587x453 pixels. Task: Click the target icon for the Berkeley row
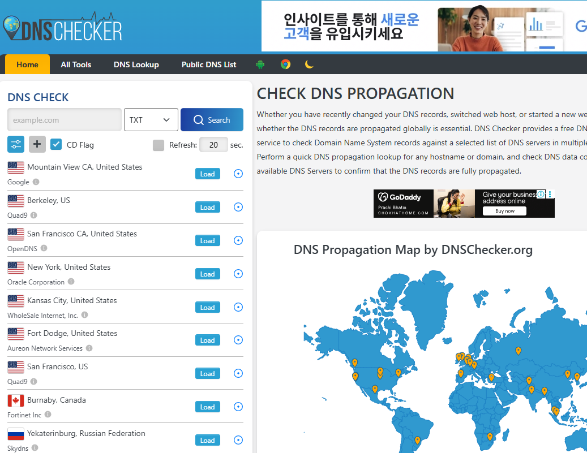(x=238, y=207)
